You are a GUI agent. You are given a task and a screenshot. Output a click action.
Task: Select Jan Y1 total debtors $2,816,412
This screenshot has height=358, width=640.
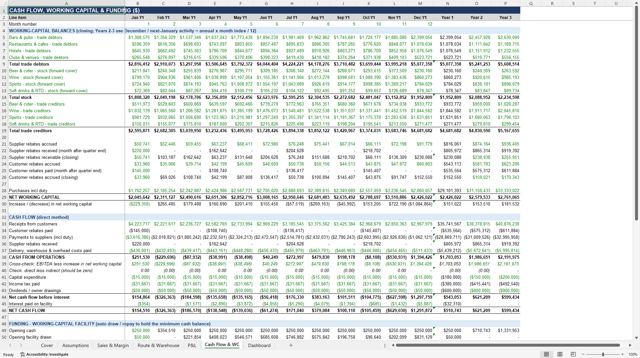point(138,64)
